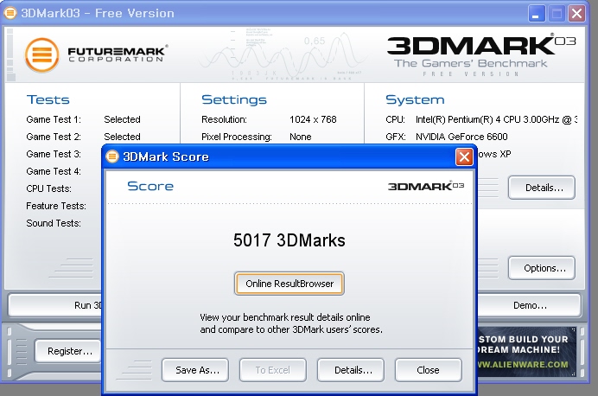
Task: Click the 'System' section heading
Action: coord(415,99)
